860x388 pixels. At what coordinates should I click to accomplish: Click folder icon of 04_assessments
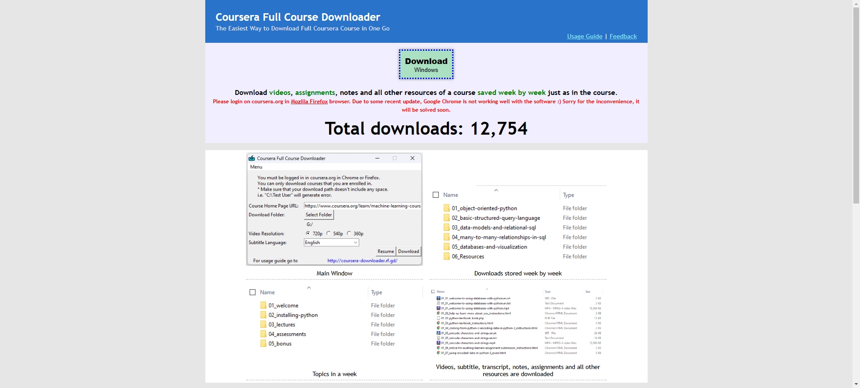(263, 334)
